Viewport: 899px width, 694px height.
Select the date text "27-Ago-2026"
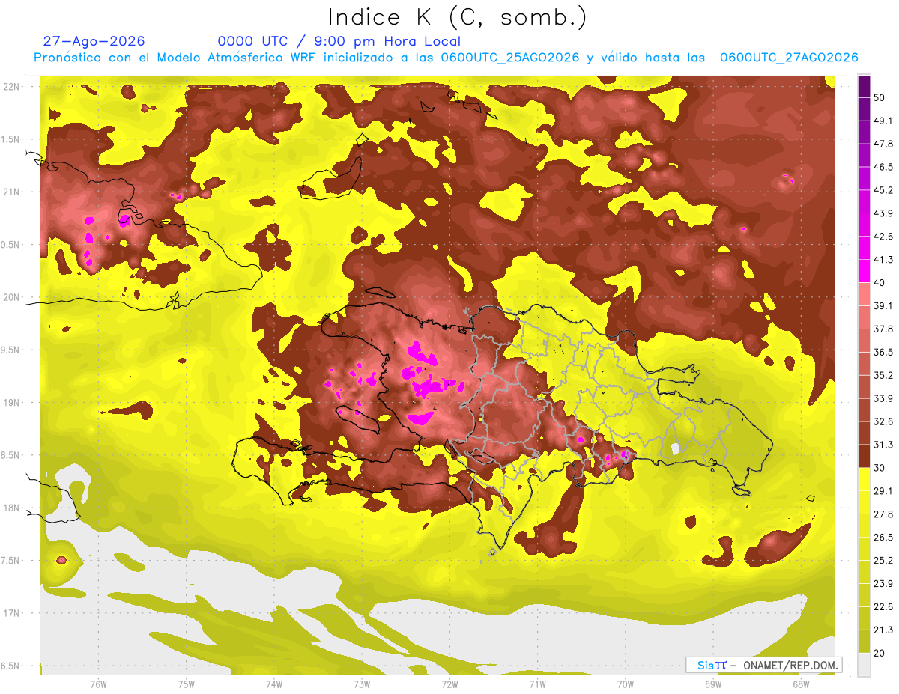click(94, 41)
